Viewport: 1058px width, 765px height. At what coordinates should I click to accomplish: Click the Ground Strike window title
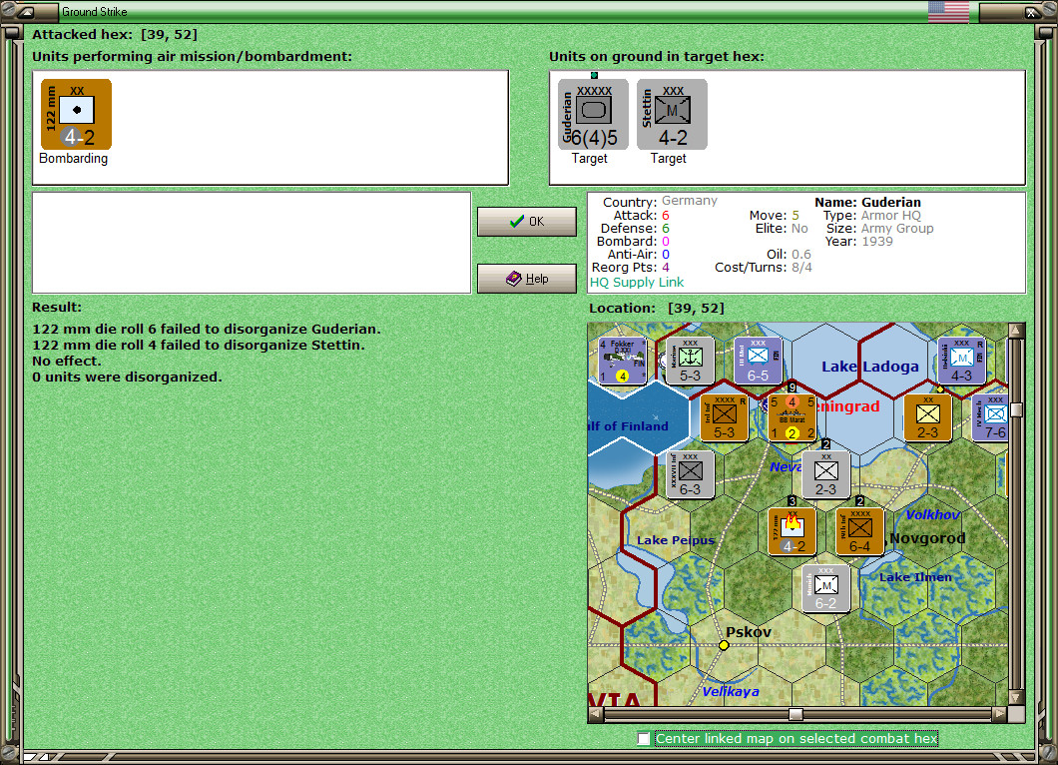pyautogui.click(x=95, y=11)
